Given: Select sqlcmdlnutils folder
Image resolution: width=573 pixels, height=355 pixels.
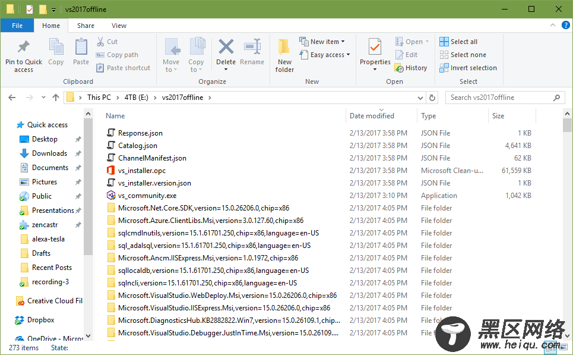Looking at the screenshot, I should click(x=218, y=233).
